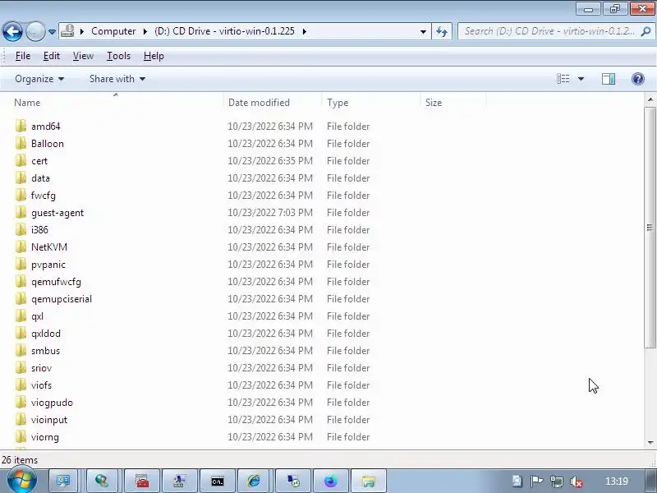Select the qemufwcfg folder
Image resolution: width=657 pixels, height=493 pixels.
tap(56, 282)
